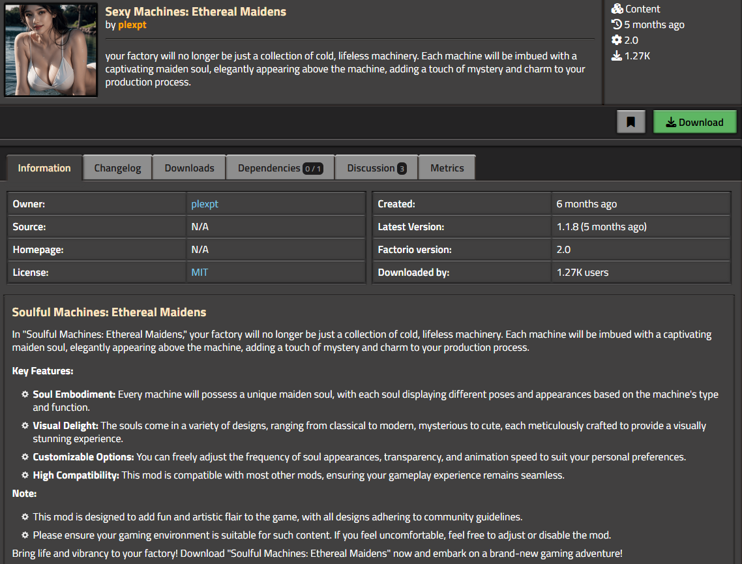Image resolution: width=742 pixels, height=564 pixels.
Task: Open the Sexy Machines: Ethereal Maidens title
Action: point(196,11)
